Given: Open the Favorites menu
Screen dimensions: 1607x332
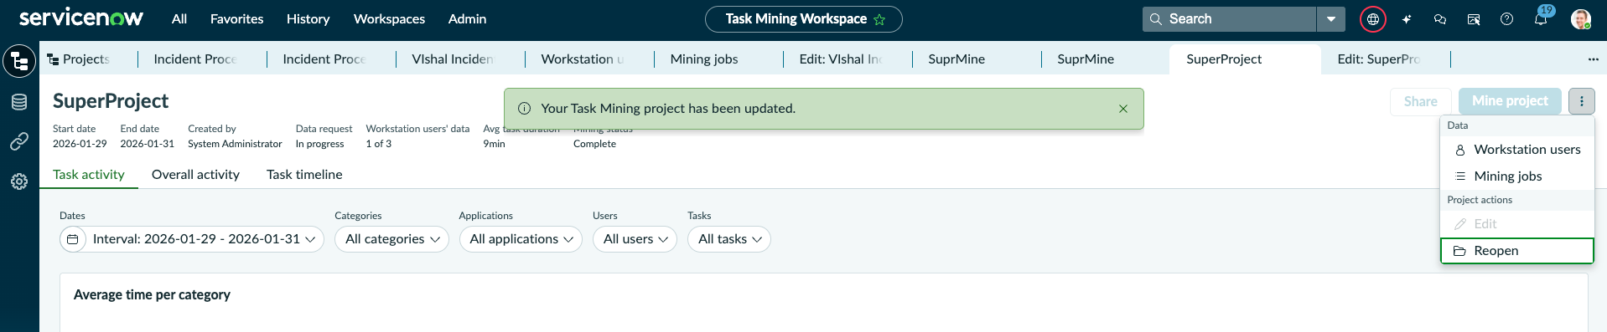Looking at the screenshot, I should coord(236,18).
